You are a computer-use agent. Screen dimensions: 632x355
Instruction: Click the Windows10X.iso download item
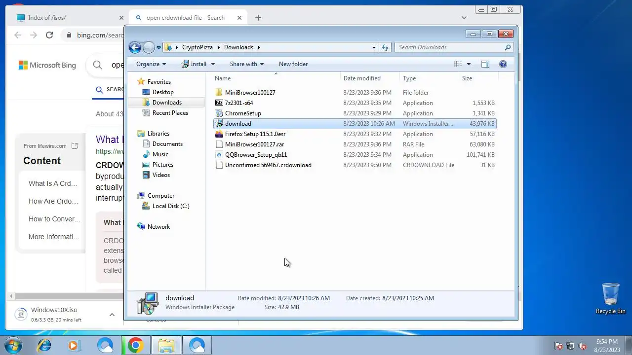57,315
